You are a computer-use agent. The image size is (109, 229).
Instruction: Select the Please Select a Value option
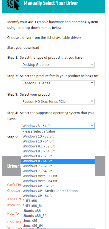tap(58, 131)
